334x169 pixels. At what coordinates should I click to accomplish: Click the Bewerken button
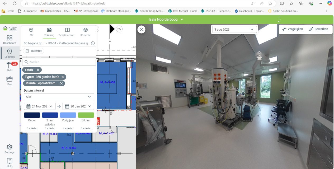tap(318, 29)
